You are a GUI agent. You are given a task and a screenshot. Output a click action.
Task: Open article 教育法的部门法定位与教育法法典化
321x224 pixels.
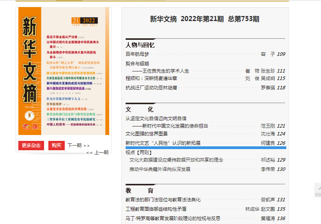[x=163, y=200]
